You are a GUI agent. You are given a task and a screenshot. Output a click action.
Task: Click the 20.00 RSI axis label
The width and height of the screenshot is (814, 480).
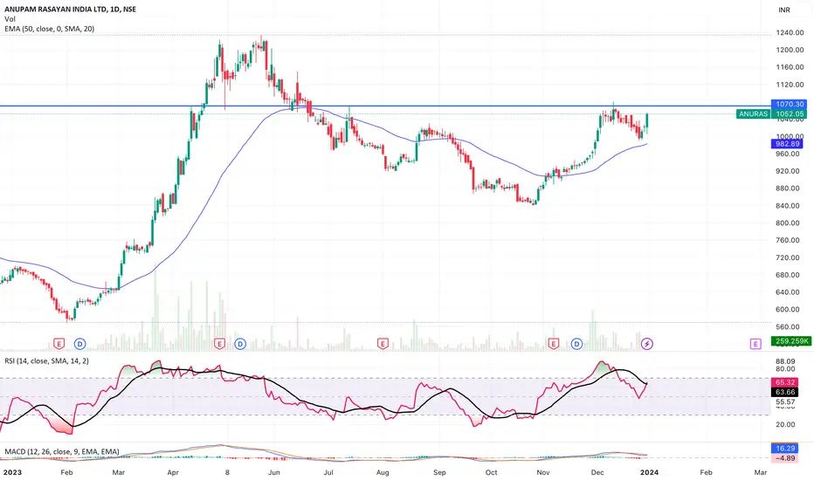785,424
